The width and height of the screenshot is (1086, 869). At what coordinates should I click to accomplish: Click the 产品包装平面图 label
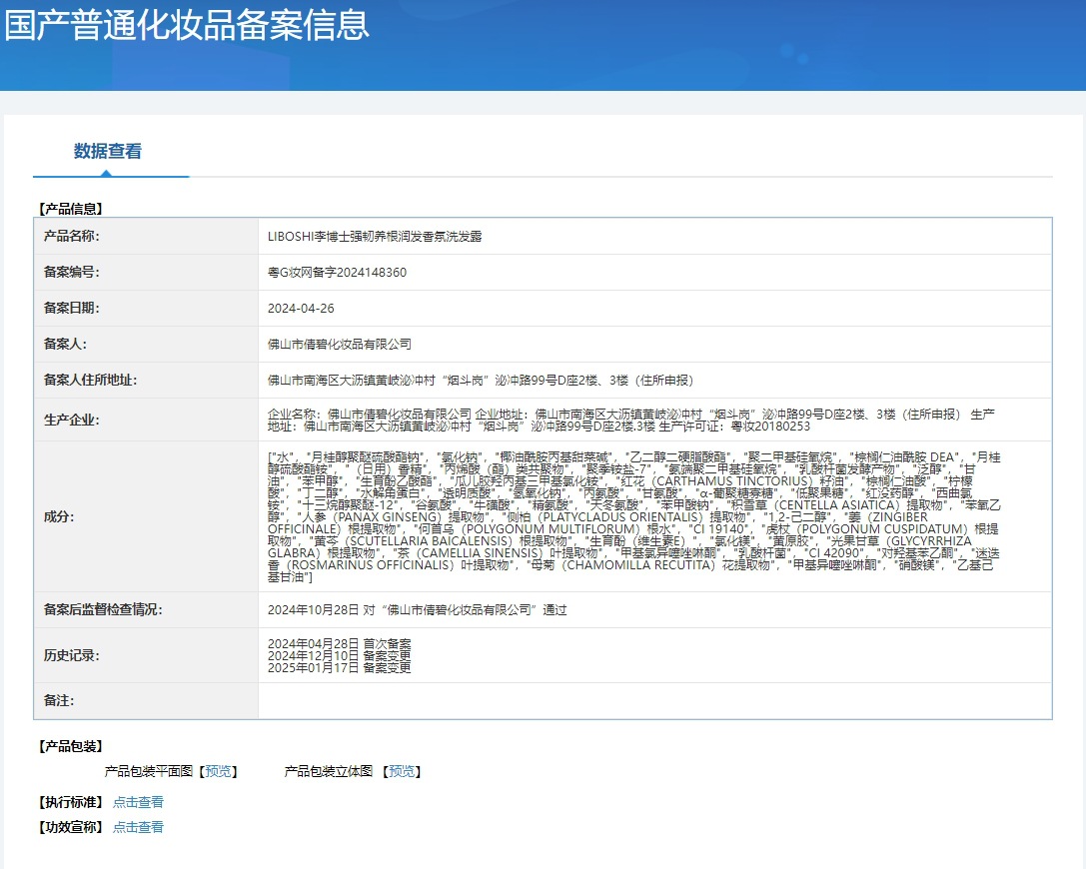click(148, 771)
